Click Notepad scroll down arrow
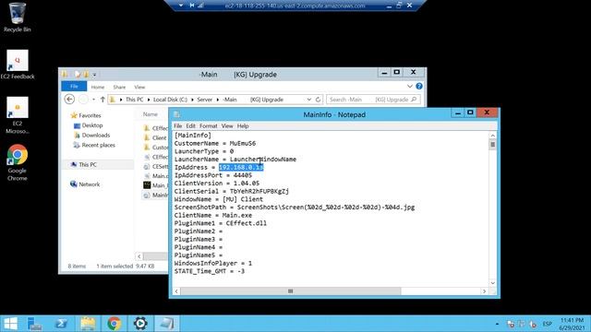 [492, 283]
